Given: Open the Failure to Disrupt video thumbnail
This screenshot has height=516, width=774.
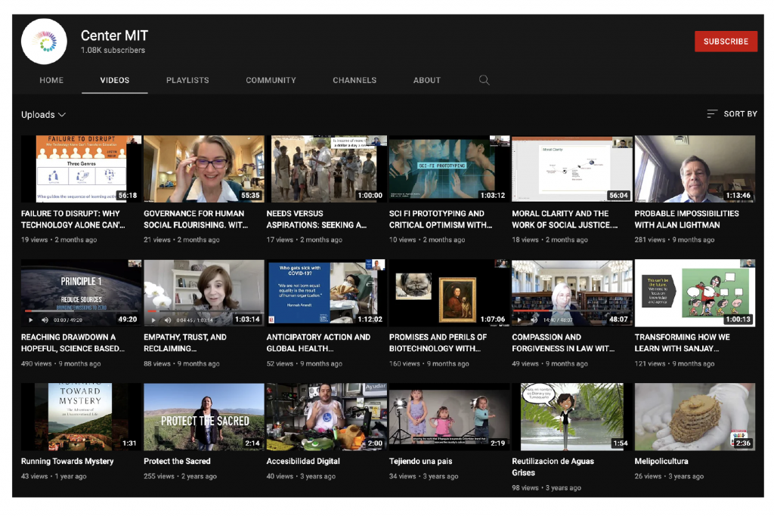Looking at the screenshot, I should tap(81, 168).
